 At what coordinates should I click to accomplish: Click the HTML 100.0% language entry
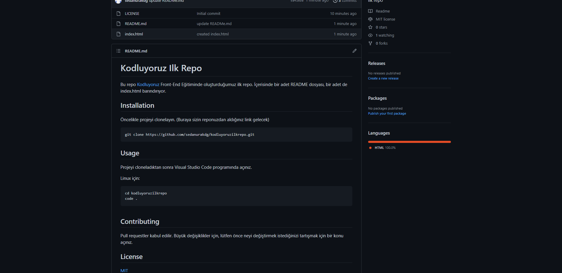(385, 148)
